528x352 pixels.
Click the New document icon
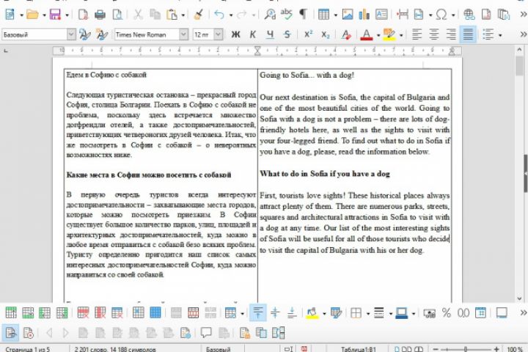[10, 15]
